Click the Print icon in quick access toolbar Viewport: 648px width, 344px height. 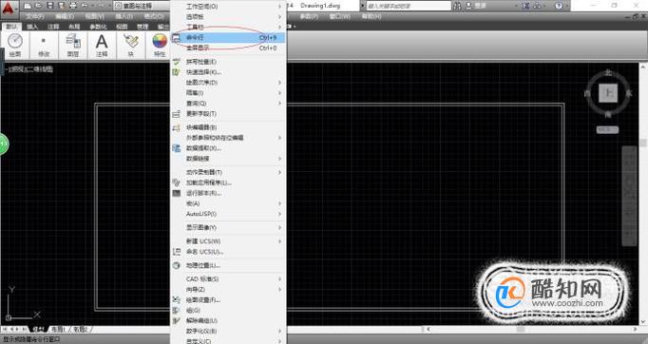point(73,6)
